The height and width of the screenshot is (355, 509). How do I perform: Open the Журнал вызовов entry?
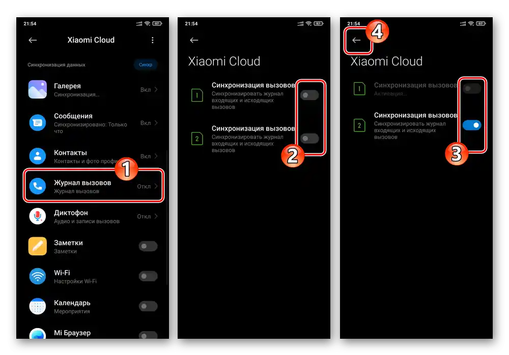pos(94,185)
